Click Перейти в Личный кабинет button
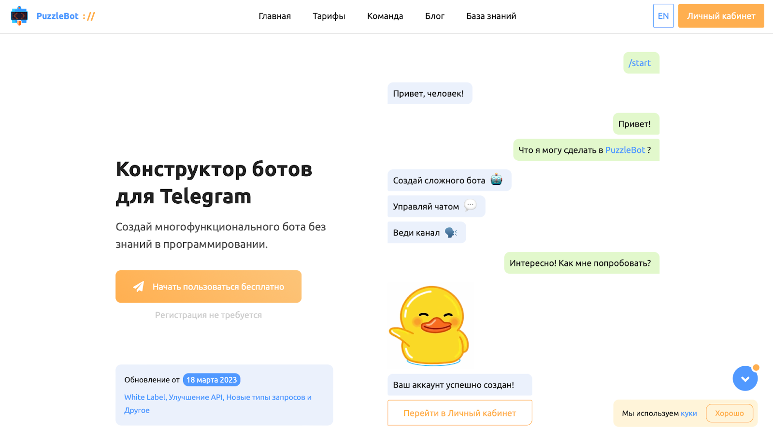 459,413
